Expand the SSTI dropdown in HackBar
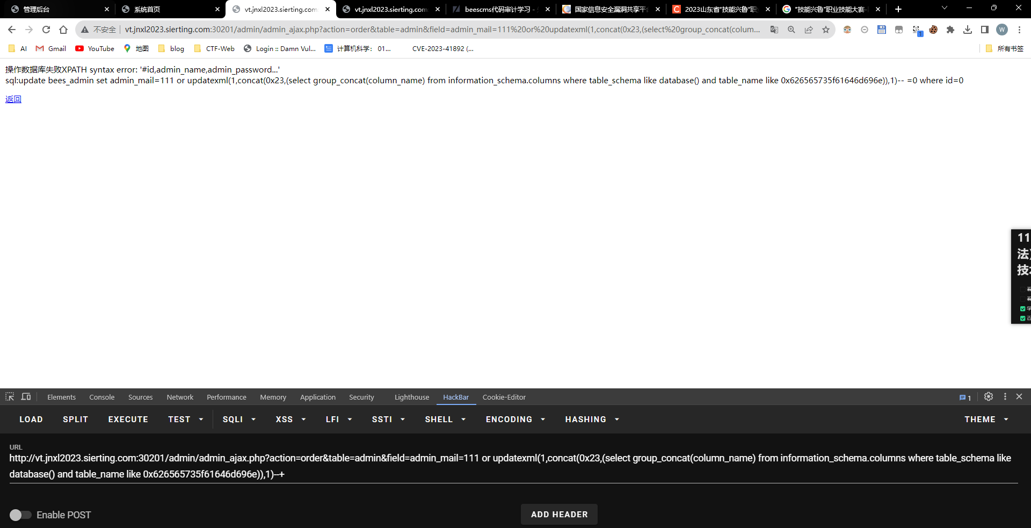 tap(388, 419)
